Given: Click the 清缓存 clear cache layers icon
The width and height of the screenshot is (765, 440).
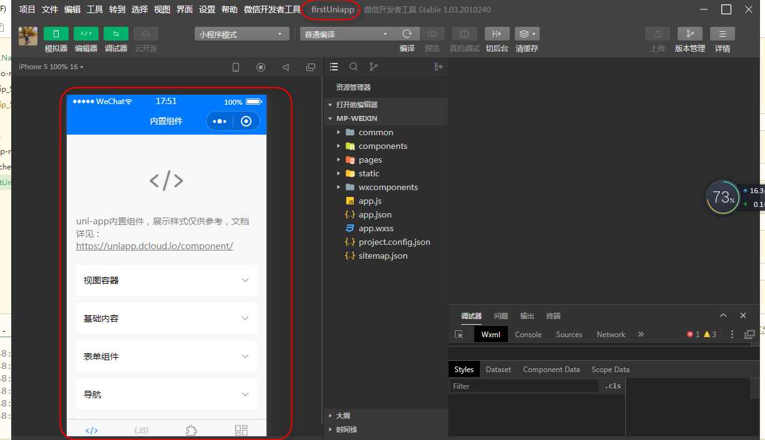Looking at the screenshot, I should tap(527, 34).
